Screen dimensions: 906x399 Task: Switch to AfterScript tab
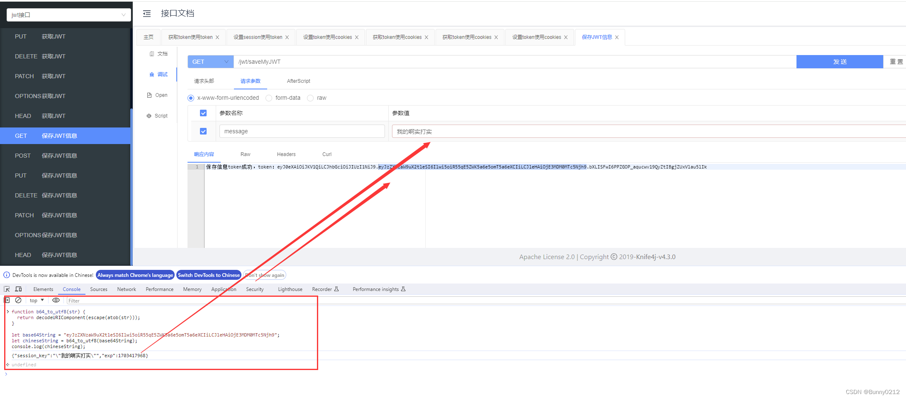coord(299,81)
